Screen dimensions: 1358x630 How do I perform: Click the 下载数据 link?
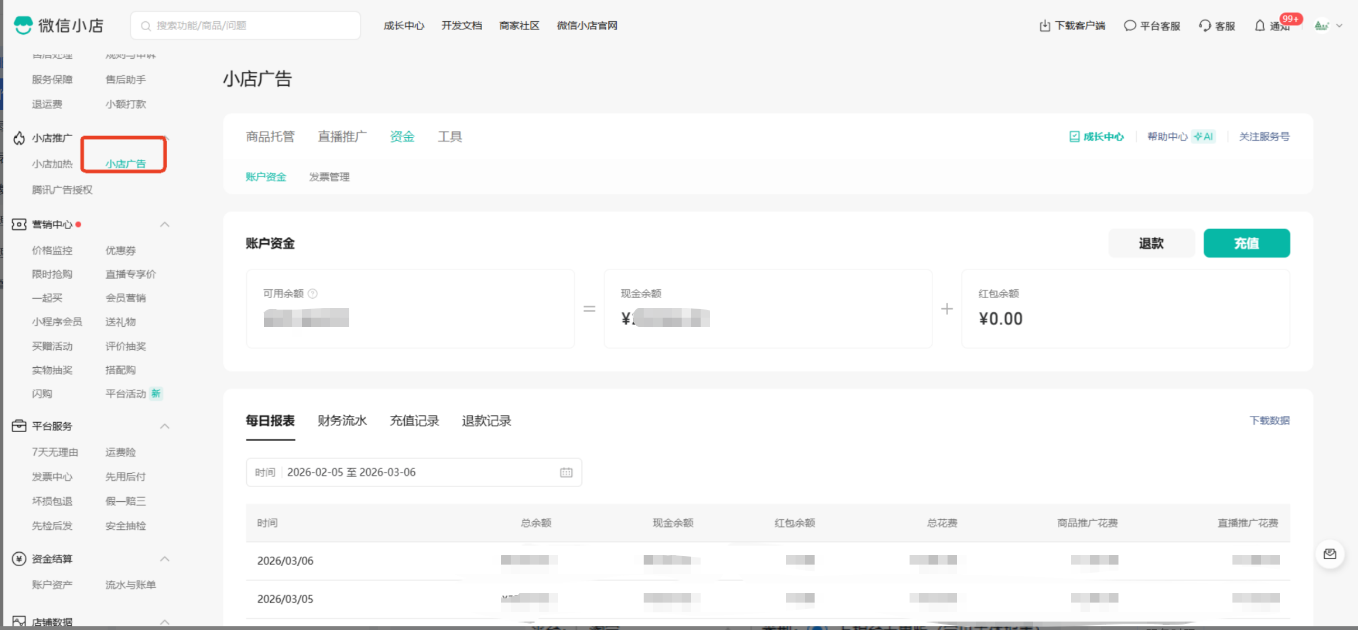pos(1269,421)
